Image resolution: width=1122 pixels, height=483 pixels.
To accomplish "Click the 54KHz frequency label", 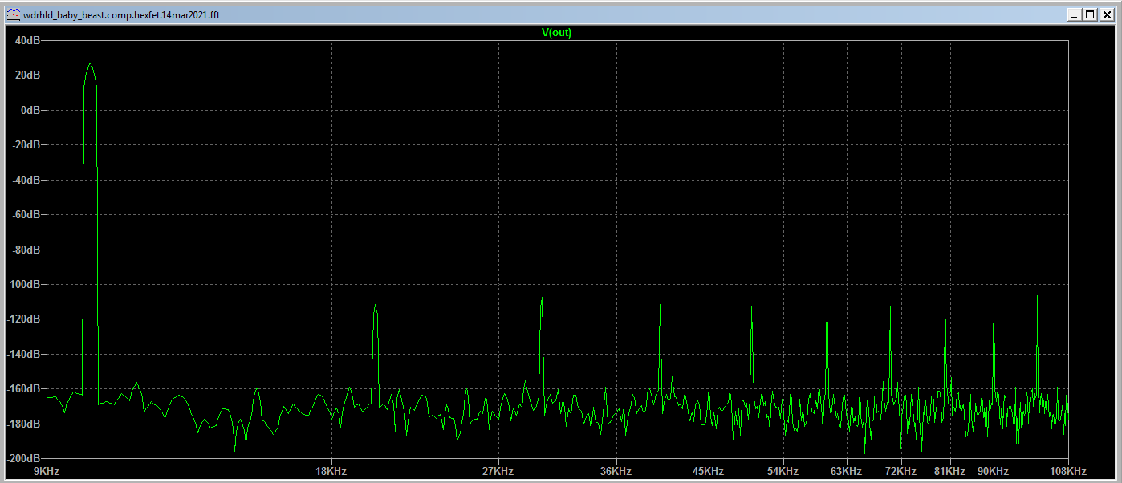I will (783, 472).
